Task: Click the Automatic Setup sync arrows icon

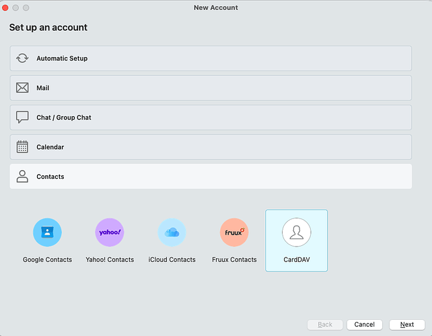Action: pos(22,58)
